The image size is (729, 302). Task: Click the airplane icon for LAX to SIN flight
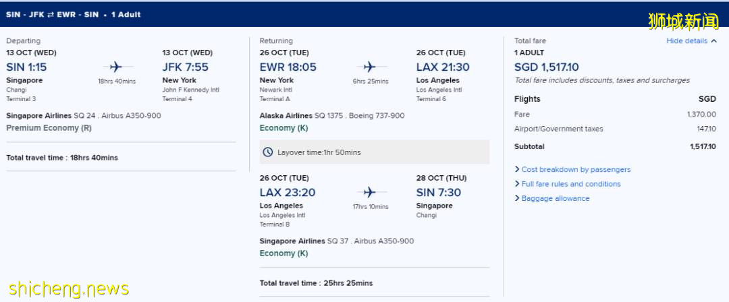pos(369,192)
